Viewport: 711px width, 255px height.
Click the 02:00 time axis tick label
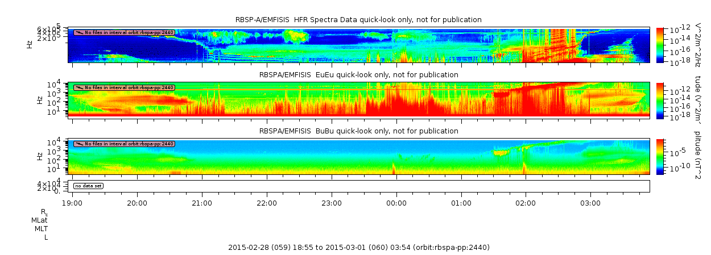click(x=526, y=203)
